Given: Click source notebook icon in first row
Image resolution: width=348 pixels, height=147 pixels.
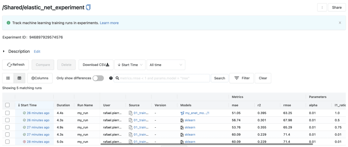Looking at the screenshot, I should (130, 113).
